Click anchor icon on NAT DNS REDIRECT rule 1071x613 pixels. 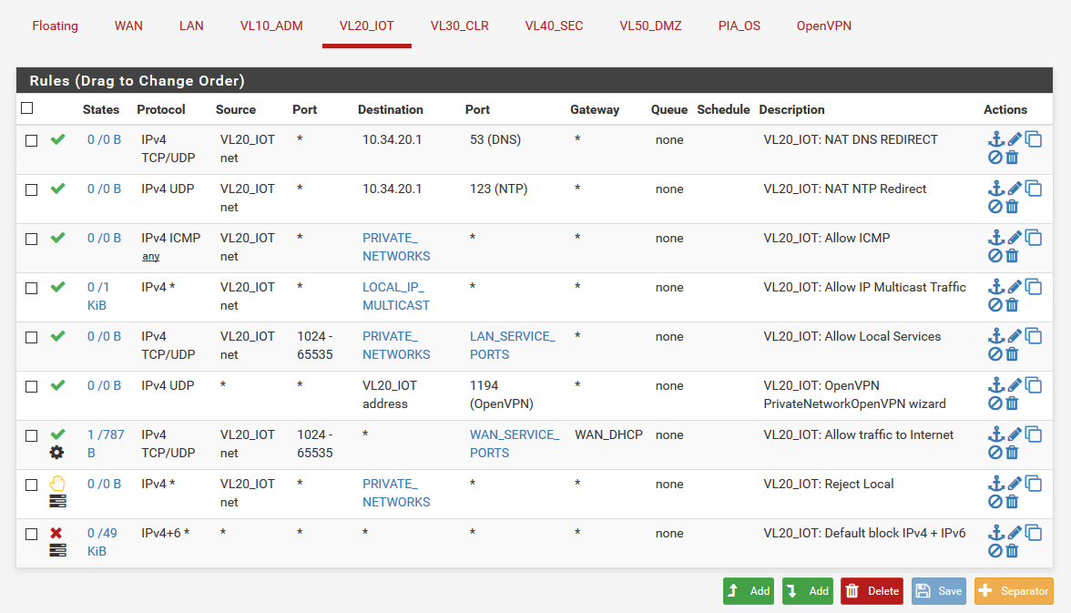pos(996,139)
